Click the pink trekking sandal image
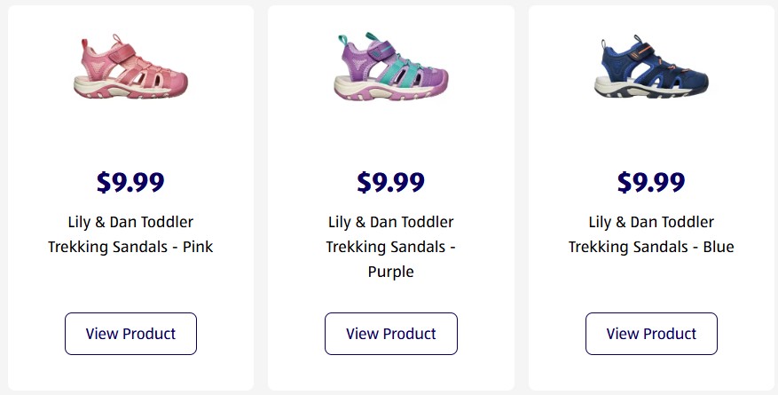Screen dimensions: 778x395 130,67
